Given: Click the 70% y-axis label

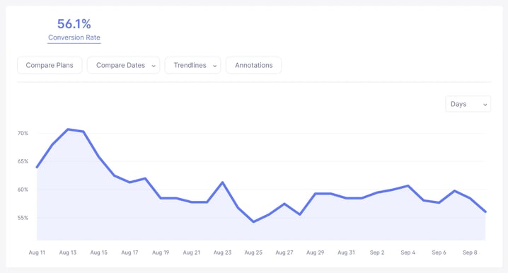Looking at the screenshot, I should [x=23, y=133].
